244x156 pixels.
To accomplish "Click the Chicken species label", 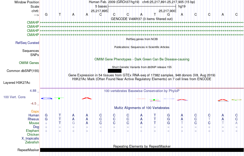I will (x=33, y=134).
